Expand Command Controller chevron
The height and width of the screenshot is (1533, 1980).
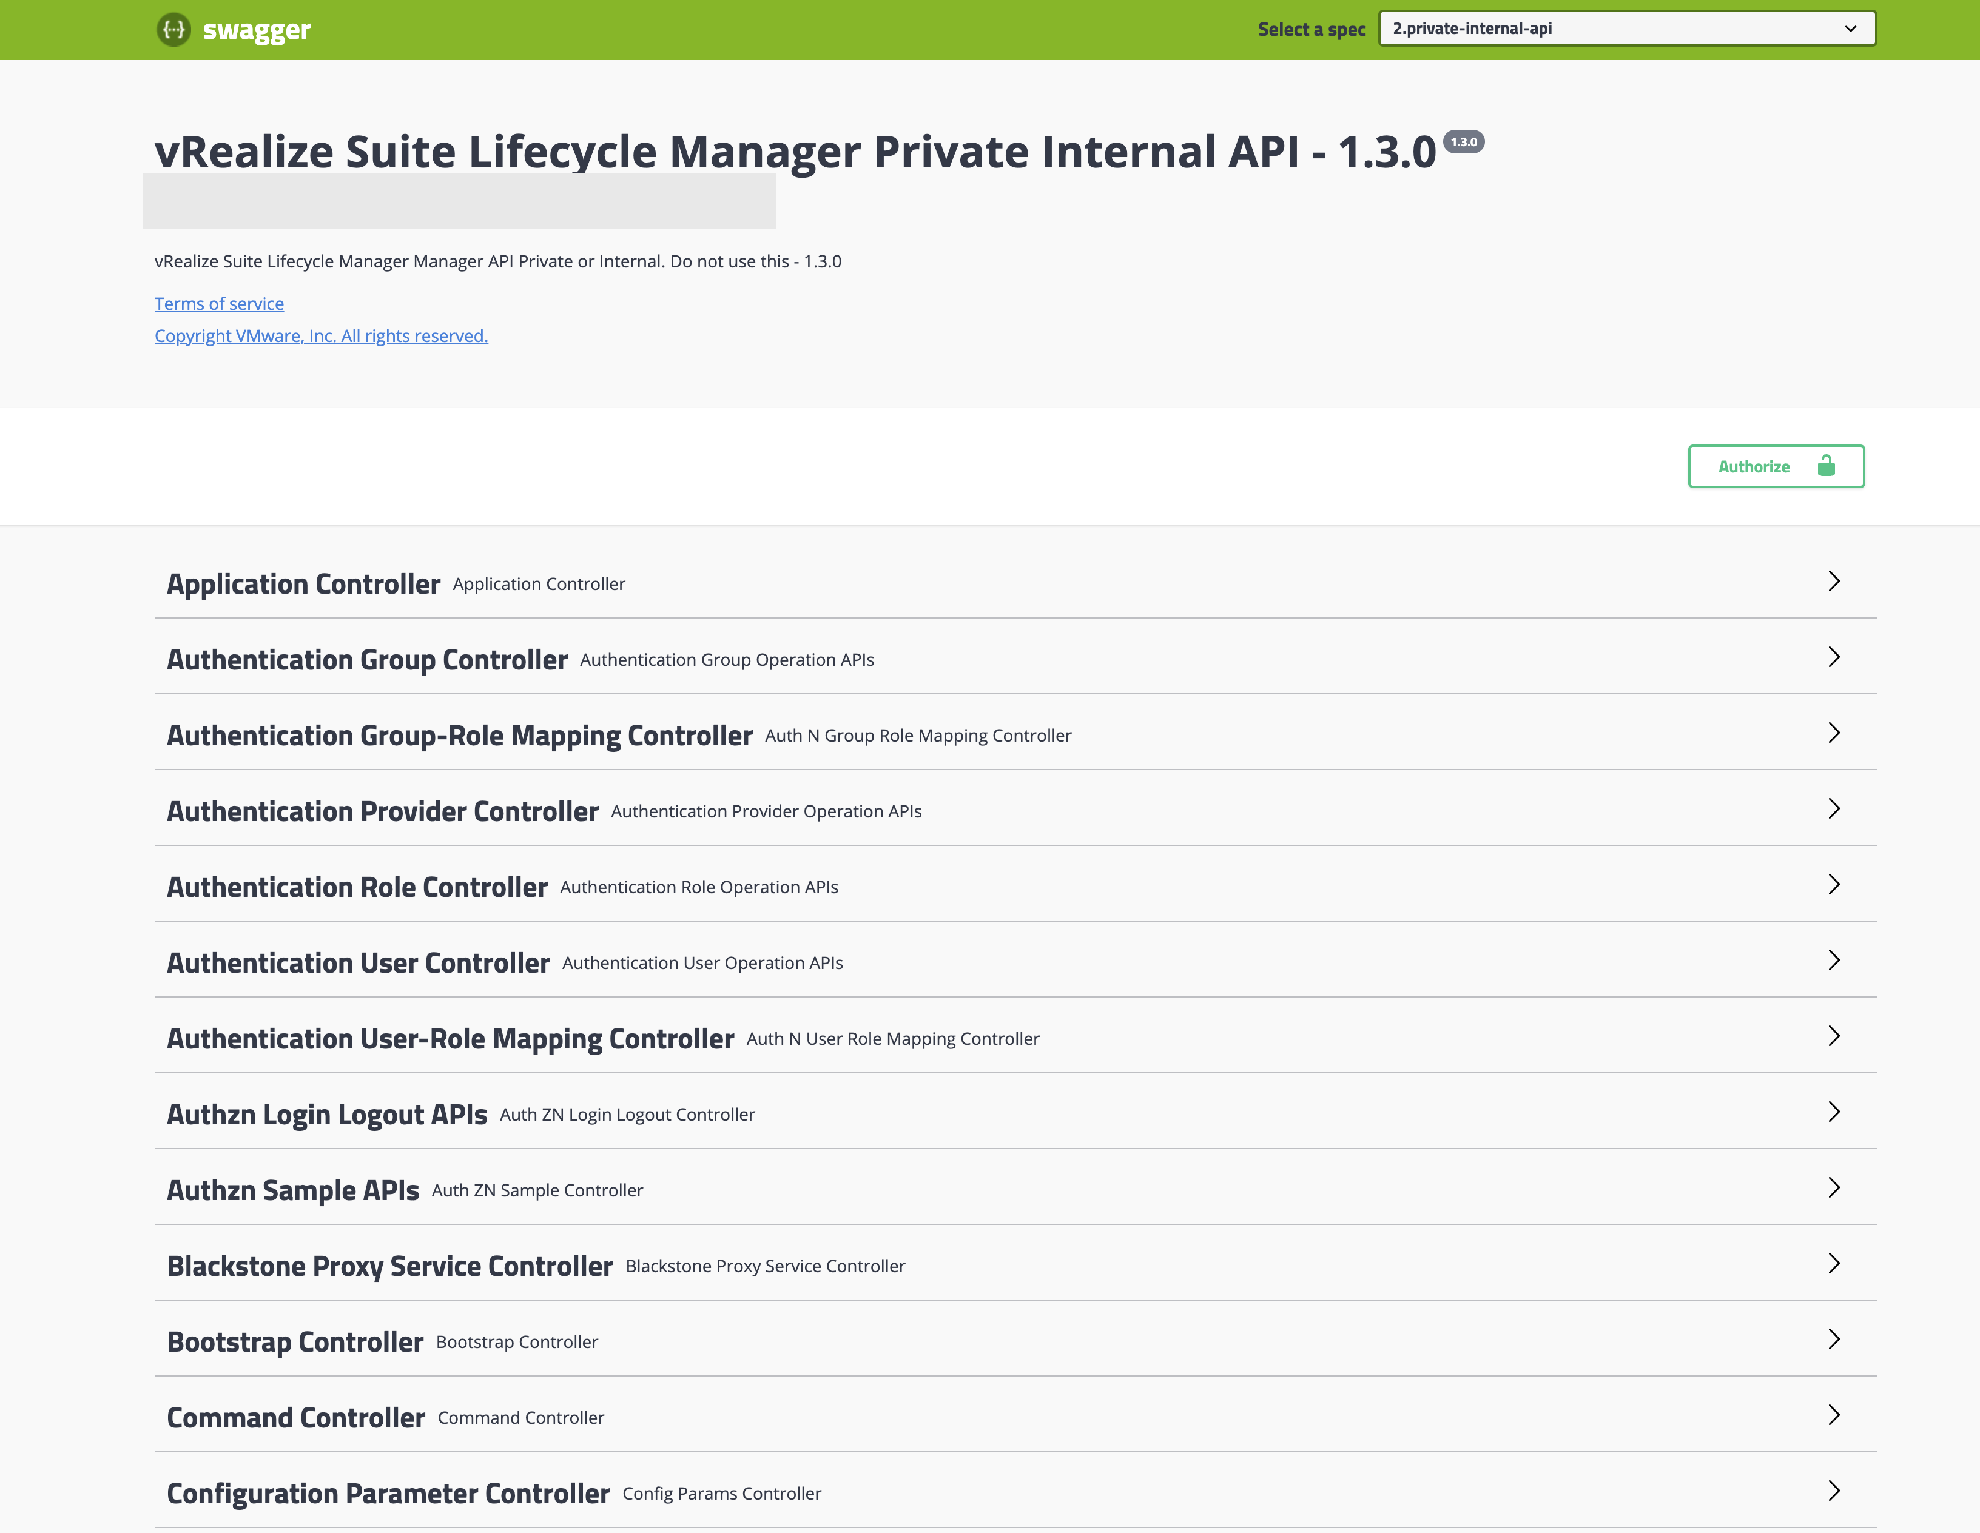coord(1833,1414)
